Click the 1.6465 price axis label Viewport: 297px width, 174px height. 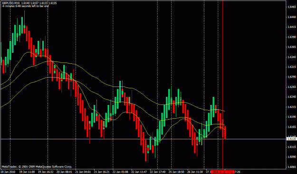[x=292, y=7]
